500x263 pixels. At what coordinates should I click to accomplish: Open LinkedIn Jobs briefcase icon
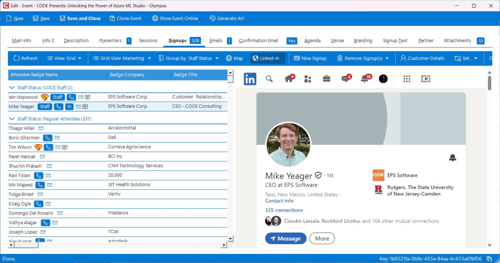[x=327, y=79]
